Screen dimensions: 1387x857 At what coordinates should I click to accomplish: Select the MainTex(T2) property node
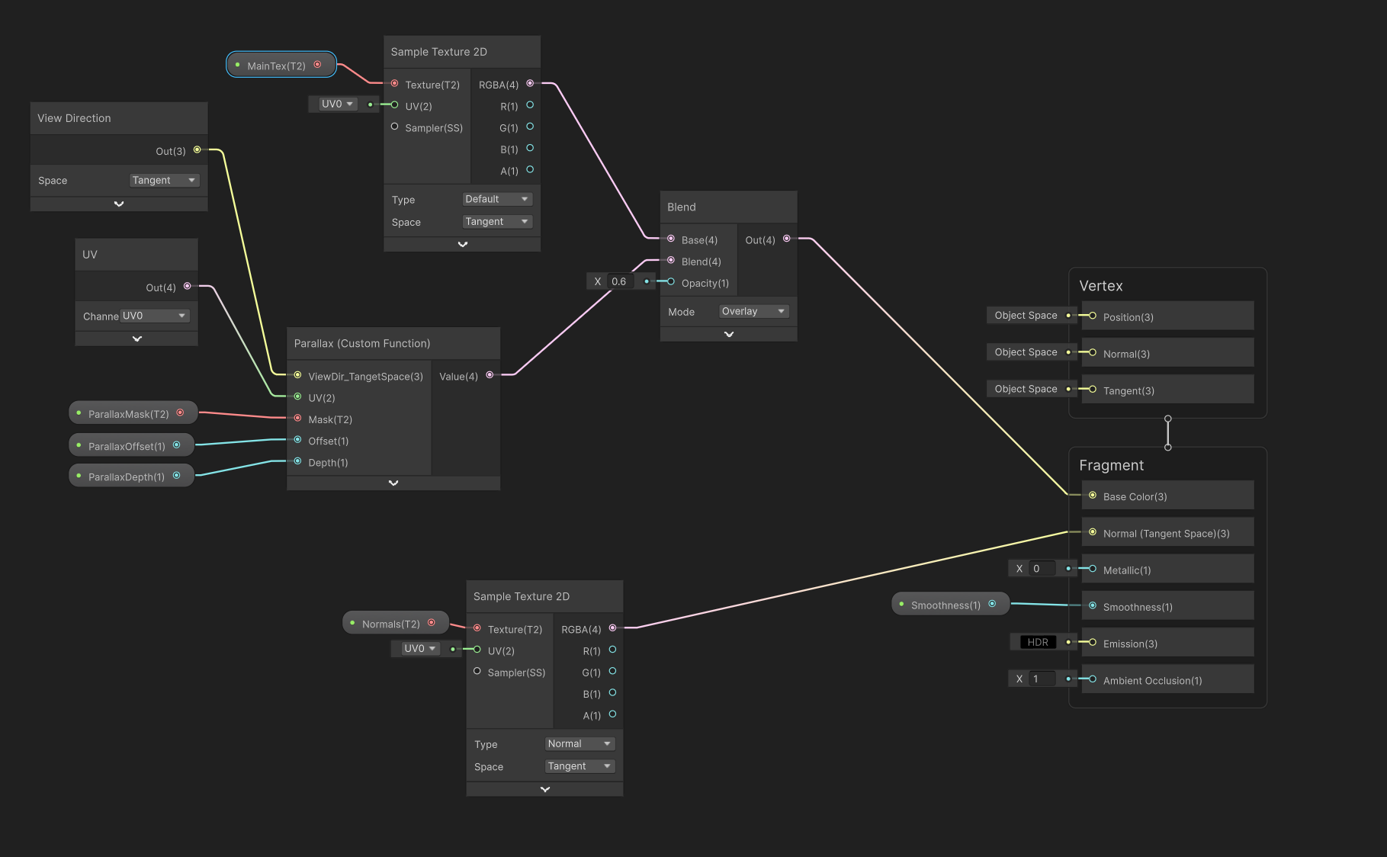[x=281, y=65]
